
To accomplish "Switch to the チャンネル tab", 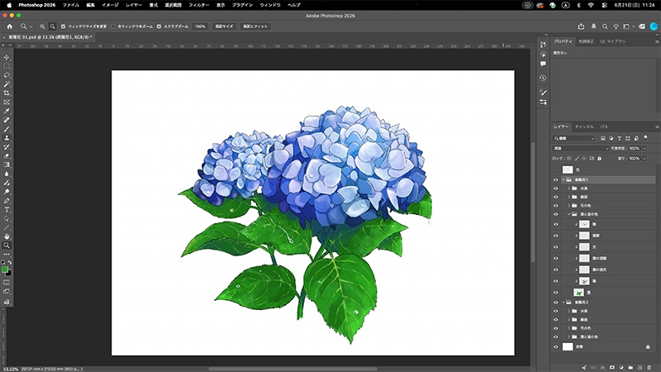I will [x=584, y=126].
